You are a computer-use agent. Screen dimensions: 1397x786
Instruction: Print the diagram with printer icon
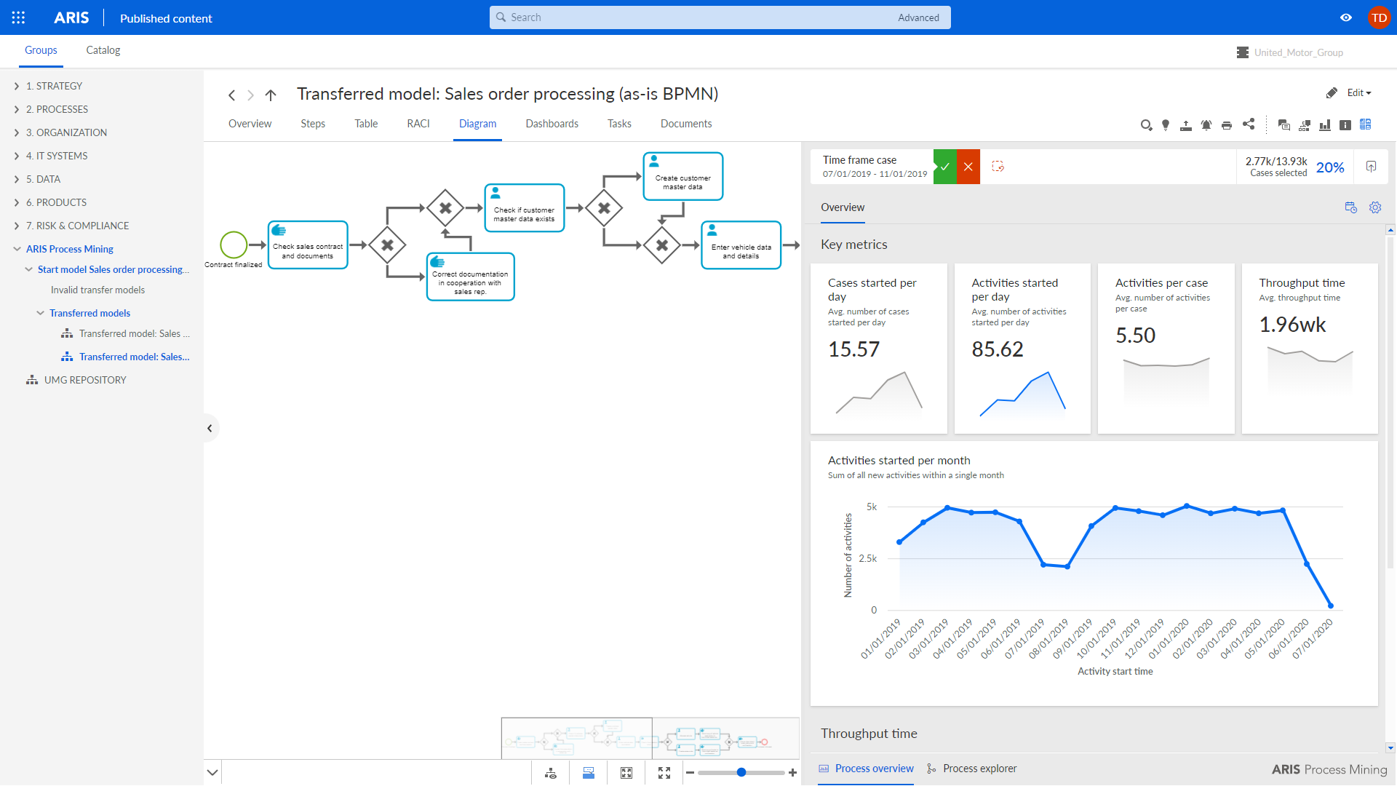click(x=1227, y=125)
